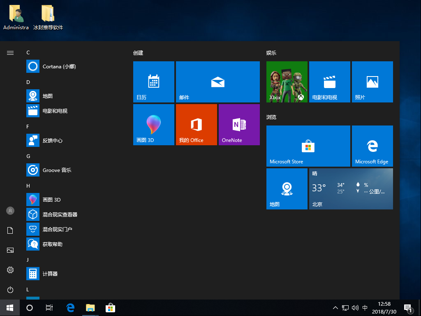
Task: Open Task View on the taskbar
Action: (x=49, y=308)
